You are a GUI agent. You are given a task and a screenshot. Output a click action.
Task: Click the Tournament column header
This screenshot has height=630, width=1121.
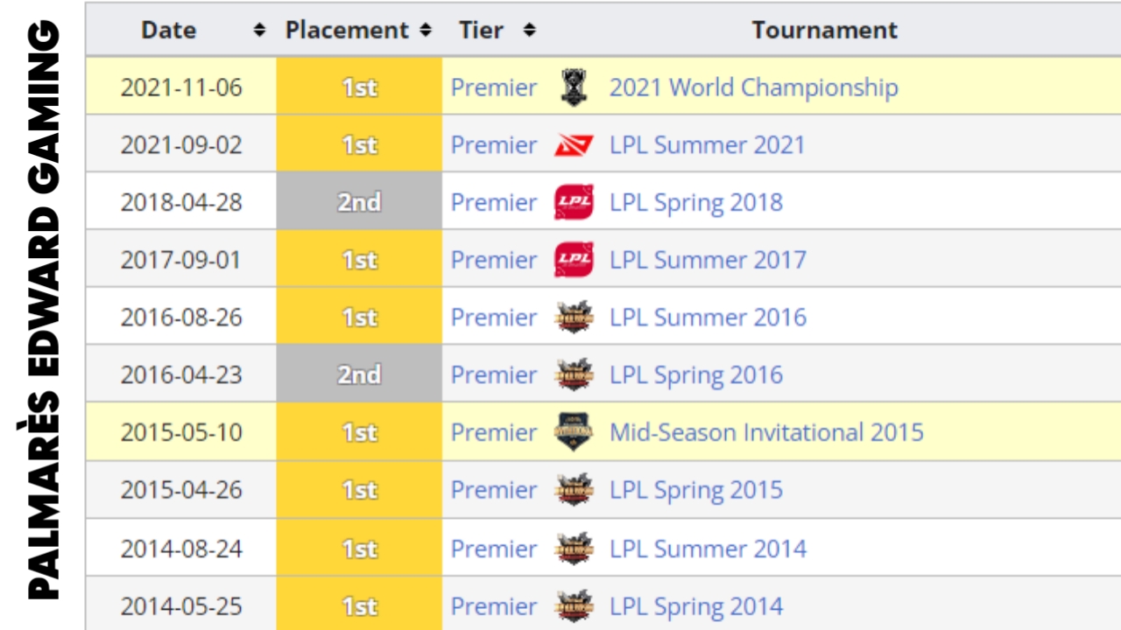(x=824, y=31)
